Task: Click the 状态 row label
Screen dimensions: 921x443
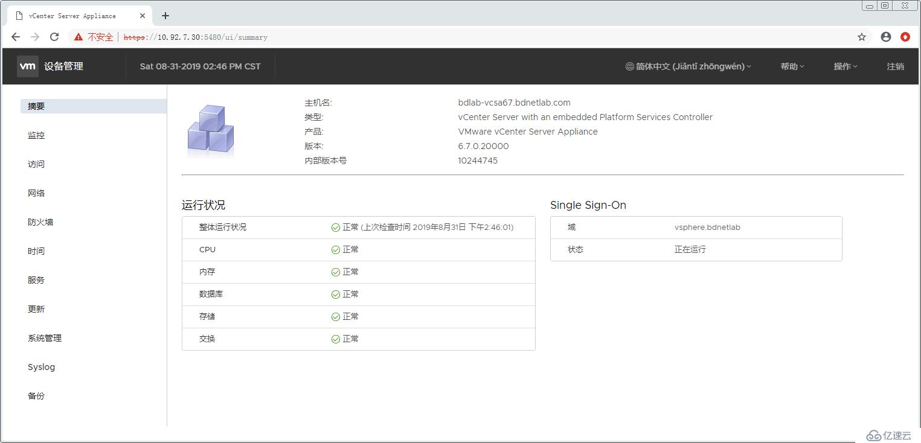Action: coord(576,249)
